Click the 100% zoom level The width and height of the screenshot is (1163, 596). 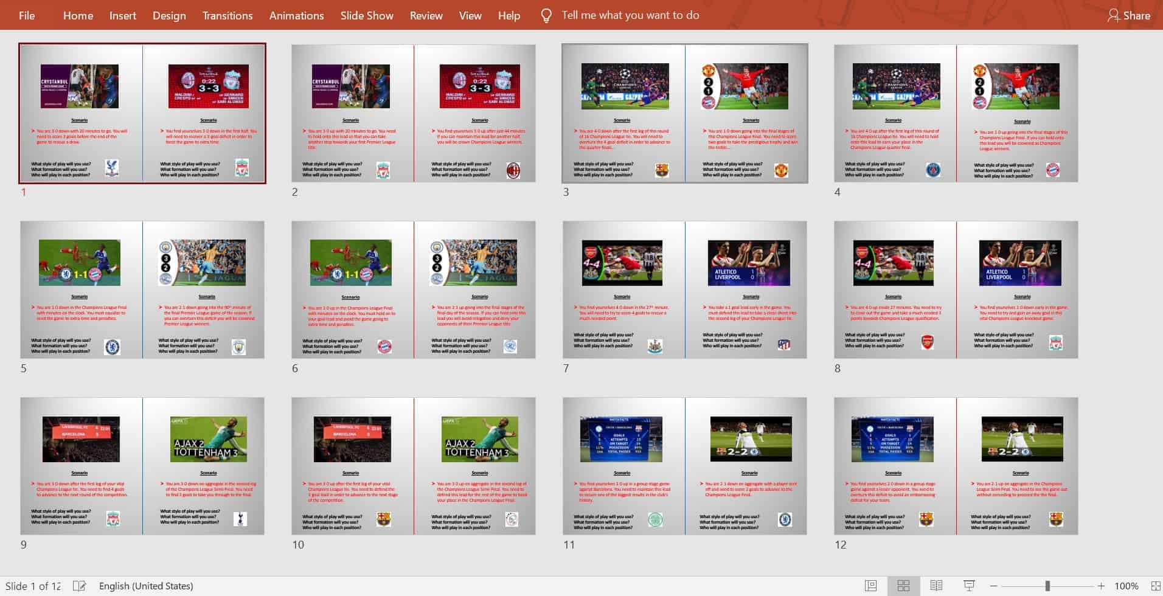click(x=1126, y=586)
